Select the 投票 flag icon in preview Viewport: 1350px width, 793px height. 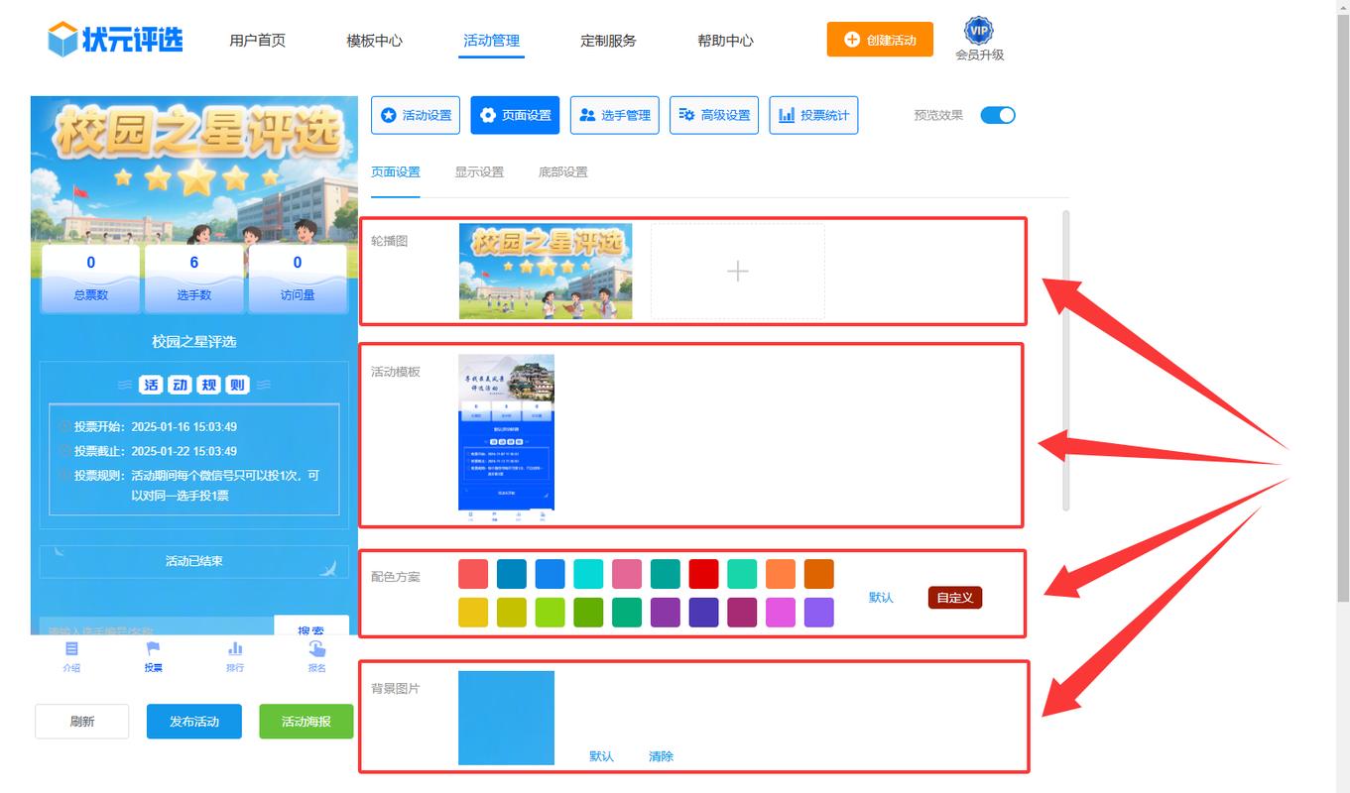(x=153, y=649)
